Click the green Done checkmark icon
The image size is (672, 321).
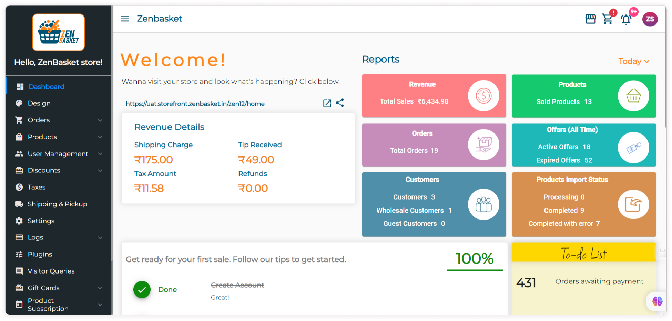[142, 290]
